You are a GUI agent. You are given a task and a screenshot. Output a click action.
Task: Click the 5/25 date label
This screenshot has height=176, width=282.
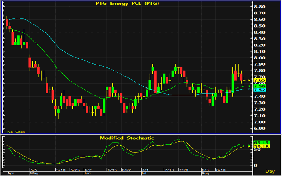pyautogui.click(x=75, y=170)
